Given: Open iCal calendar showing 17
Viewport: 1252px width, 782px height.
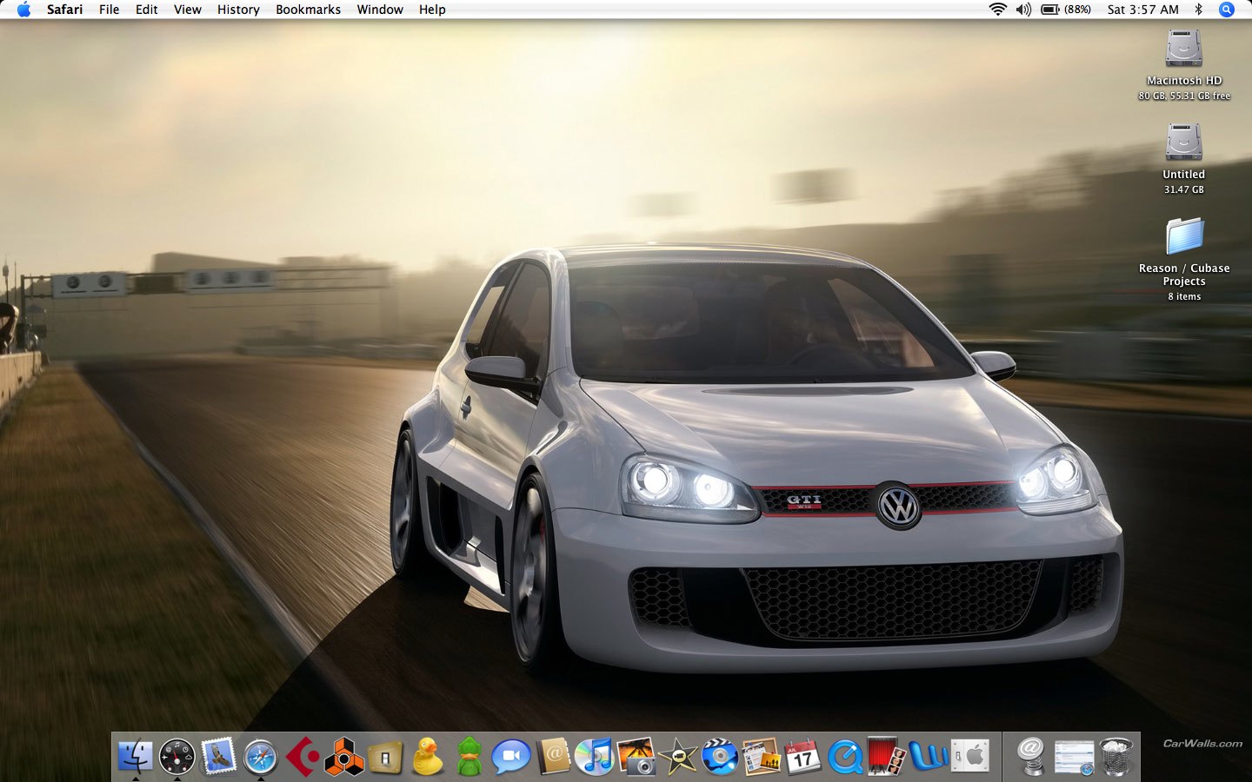Looking at the screenshot, I should pyautogui.click(x=803, y=756).
